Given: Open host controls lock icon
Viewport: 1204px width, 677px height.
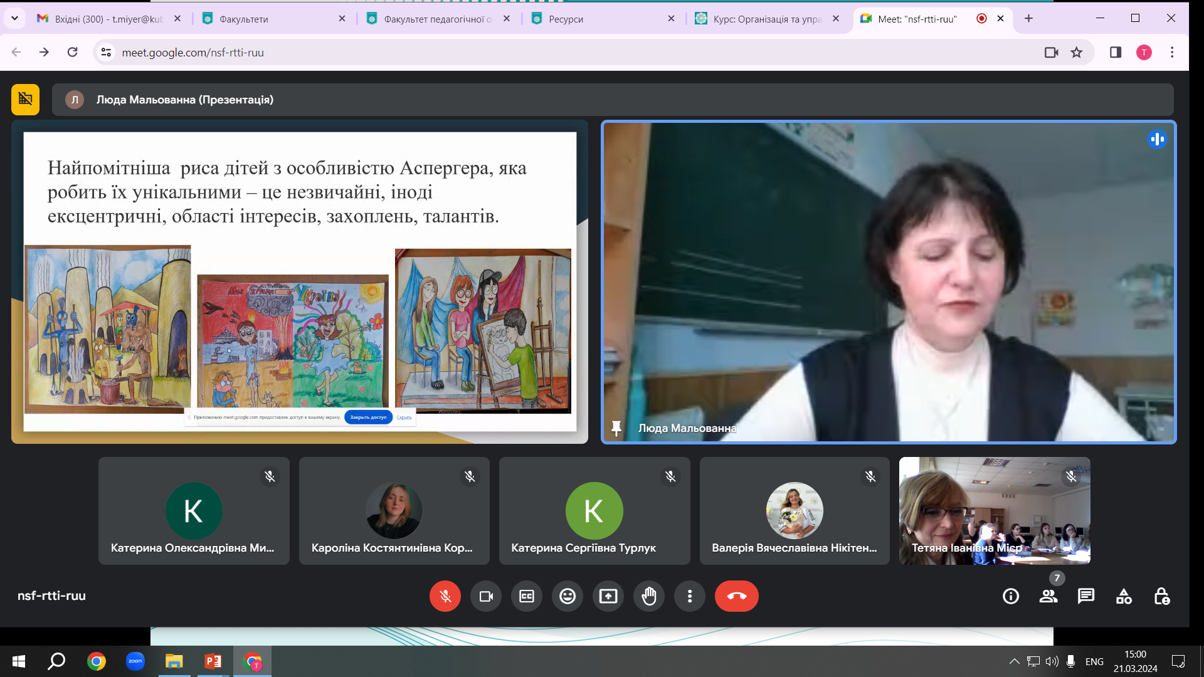Looking at the screenshot, I should [1161, 596].
